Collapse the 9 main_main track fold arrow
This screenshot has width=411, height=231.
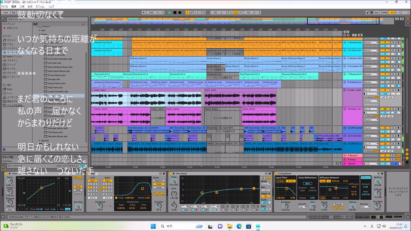345,90
